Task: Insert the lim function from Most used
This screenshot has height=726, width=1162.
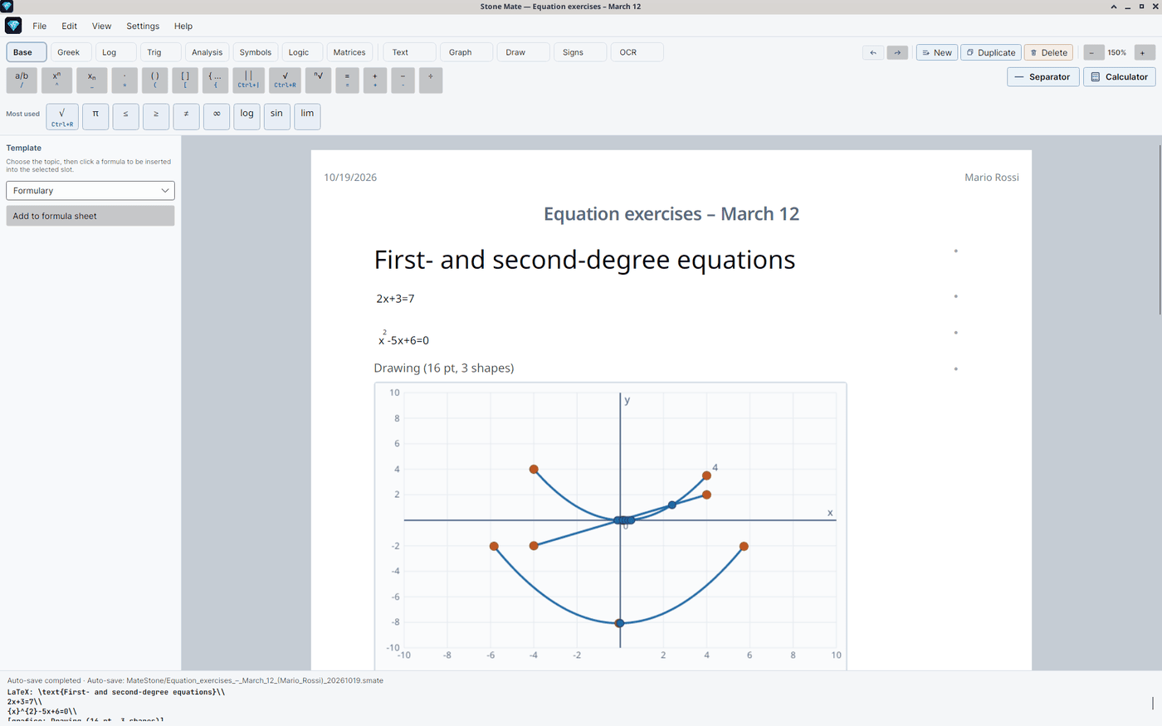Action: point(307,116)
